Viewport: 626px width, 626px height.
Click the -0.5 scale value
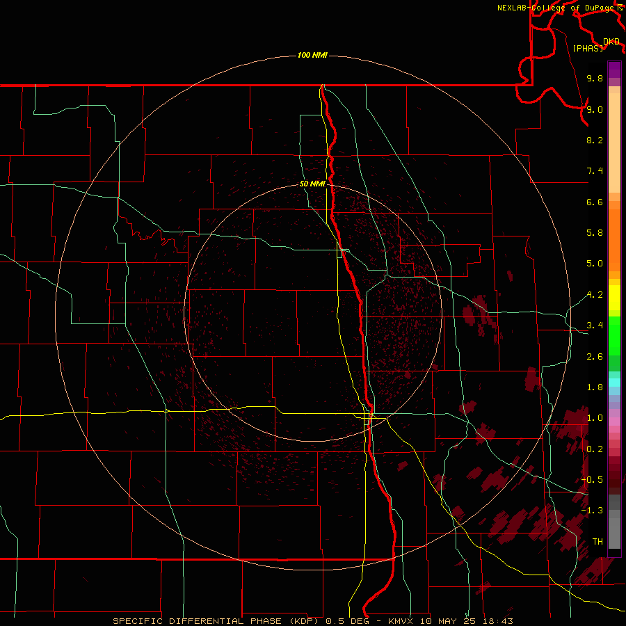click(x=592, y=480)
